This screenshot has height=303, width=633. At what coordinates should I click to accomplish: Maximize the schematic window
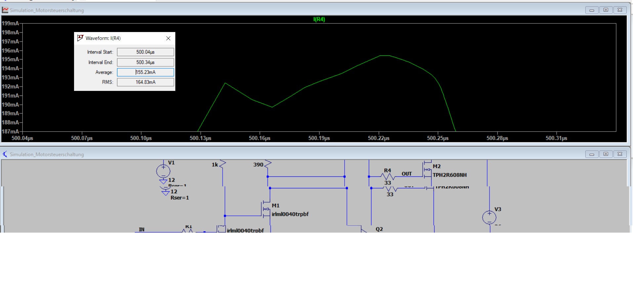(606, 154)
